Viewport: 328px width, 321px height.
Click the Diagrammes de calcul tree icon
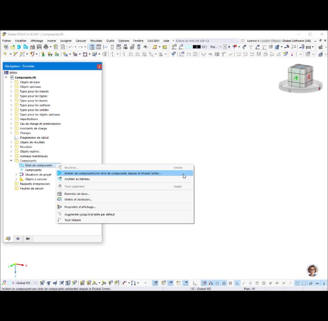point(16,137)
